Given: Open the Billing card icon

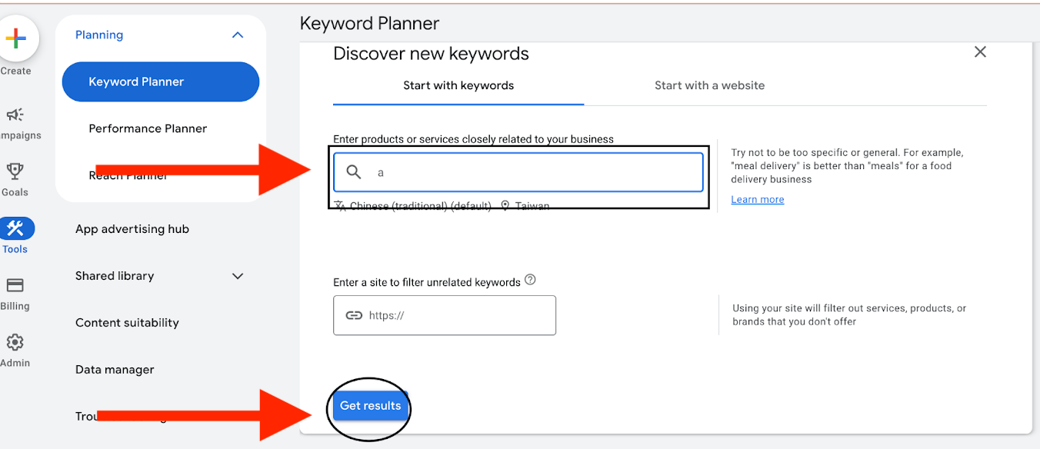Looking at the screenshot, I should point(15,285).
